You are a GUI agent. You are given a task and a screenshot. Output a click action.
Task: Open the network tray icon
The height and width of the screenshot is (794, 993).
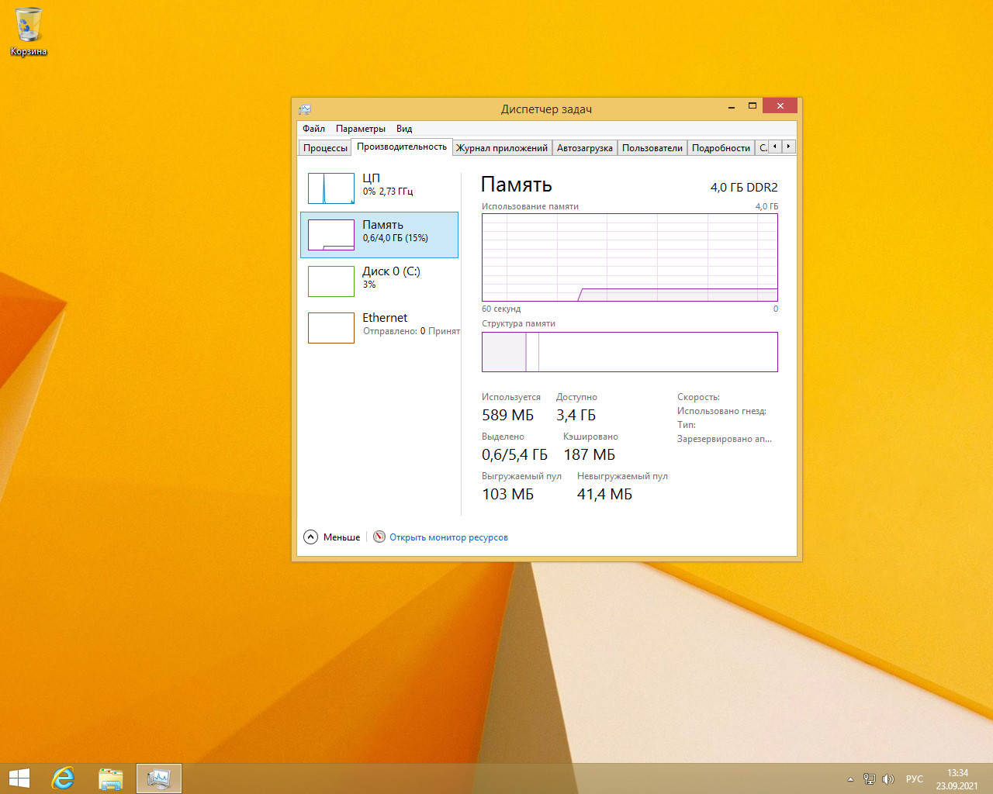[x=870, y=779]
